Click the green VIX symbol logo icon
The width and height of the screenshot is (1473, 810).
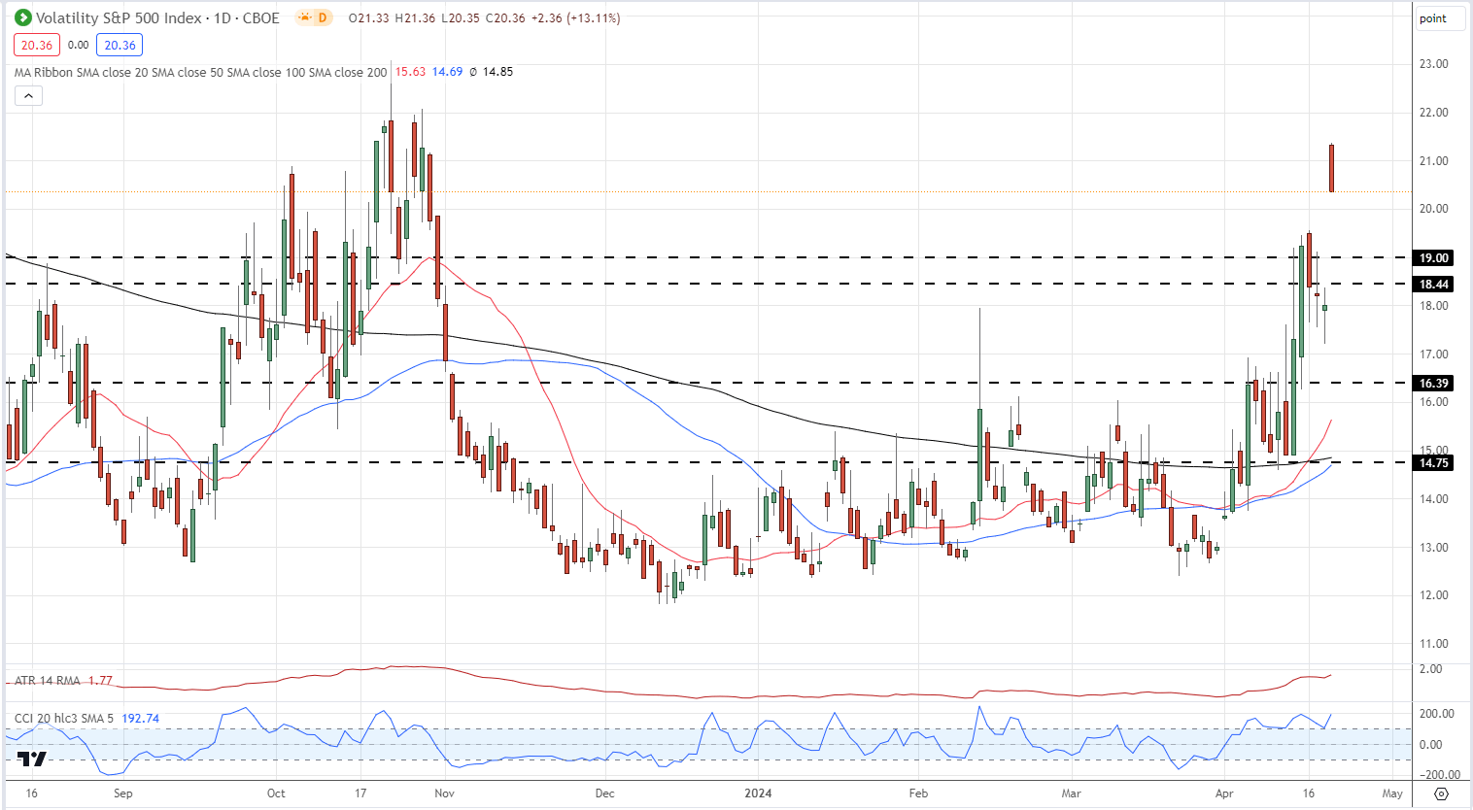(23, 17)
